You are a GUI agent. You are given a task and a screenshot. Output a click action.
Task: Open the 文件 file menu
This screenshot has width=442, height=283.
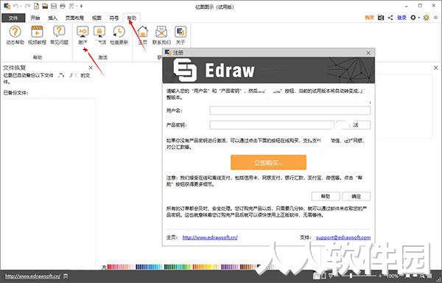13,18
